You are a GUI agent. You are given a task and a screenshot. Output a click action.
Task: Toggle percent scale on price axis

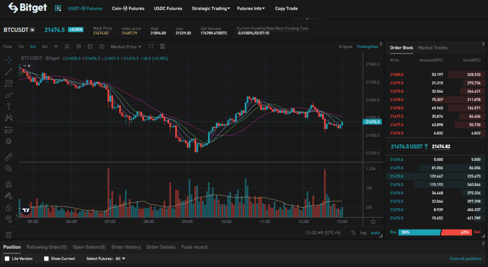[353, 233]
